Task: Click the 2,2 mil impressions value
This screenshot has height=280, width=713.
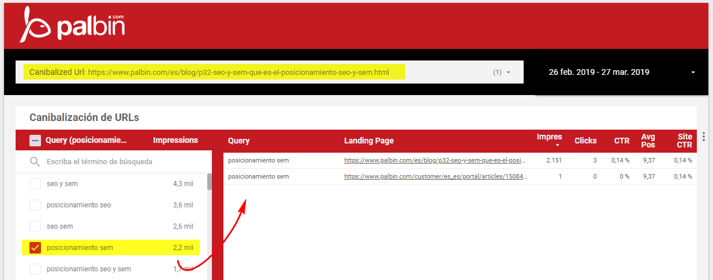Action: (x=183, y=248)
